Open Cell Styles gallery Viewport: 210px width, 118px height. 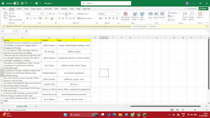(142, 16)
